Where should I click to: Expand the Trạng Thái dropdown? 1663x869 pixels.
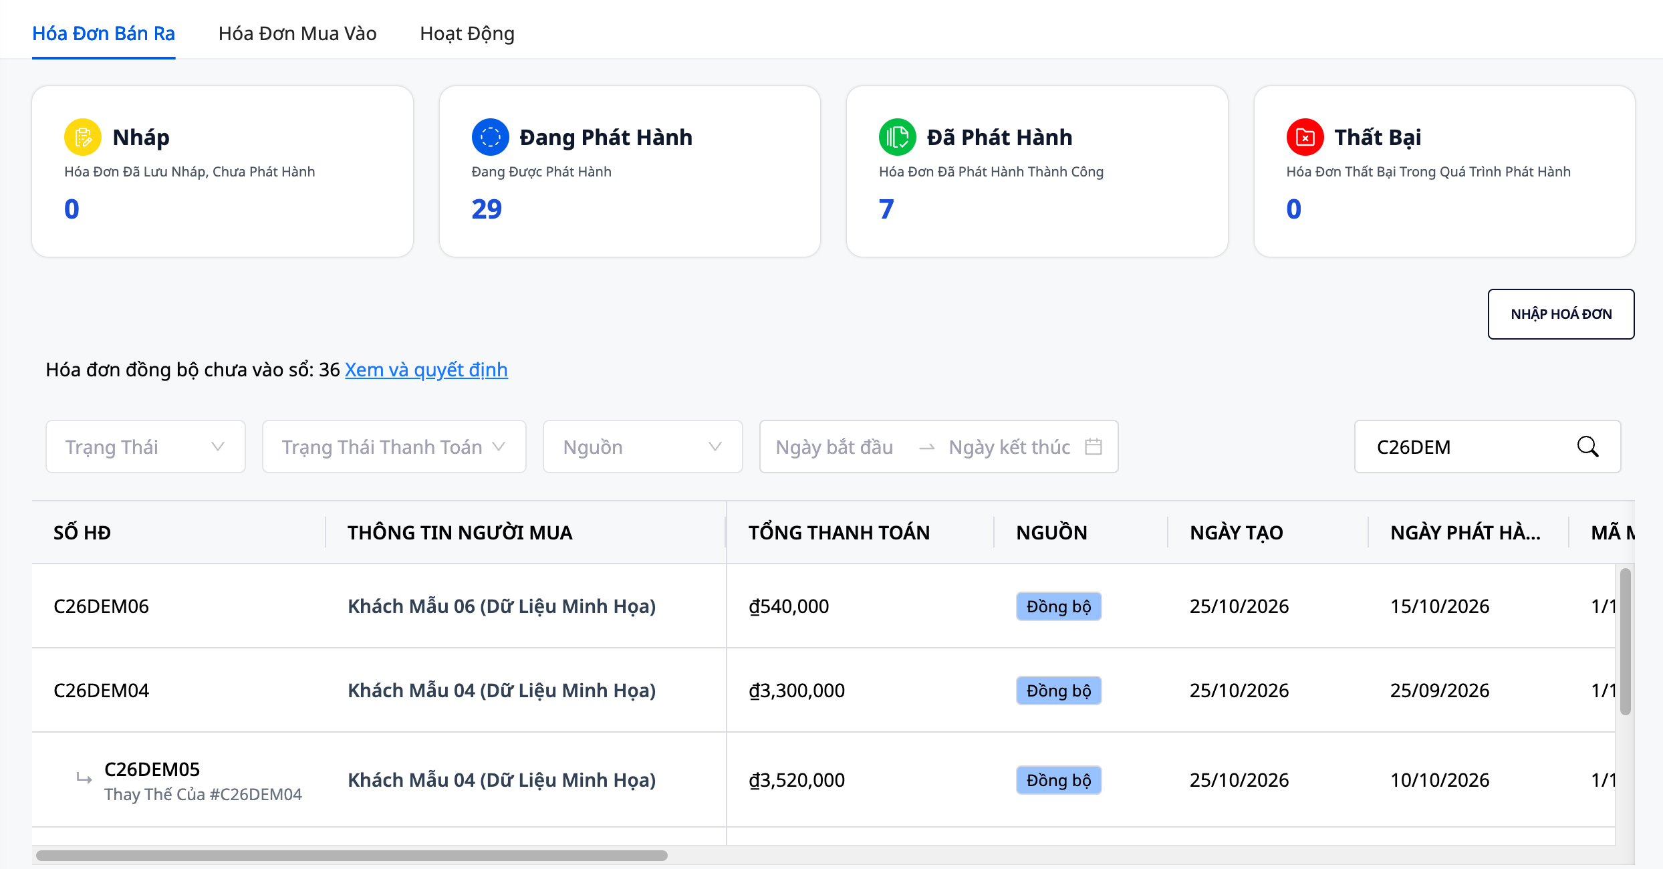[x=146, y=447]
